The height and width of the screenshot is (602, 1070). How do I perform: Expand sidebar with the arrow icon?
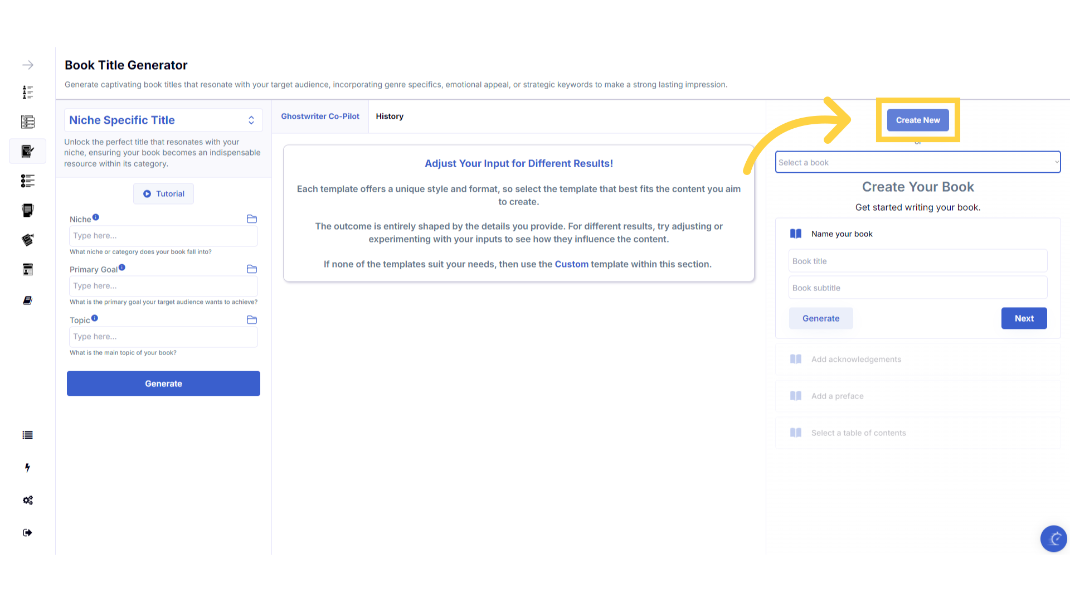pyautogui.click(x=28, y=65)
